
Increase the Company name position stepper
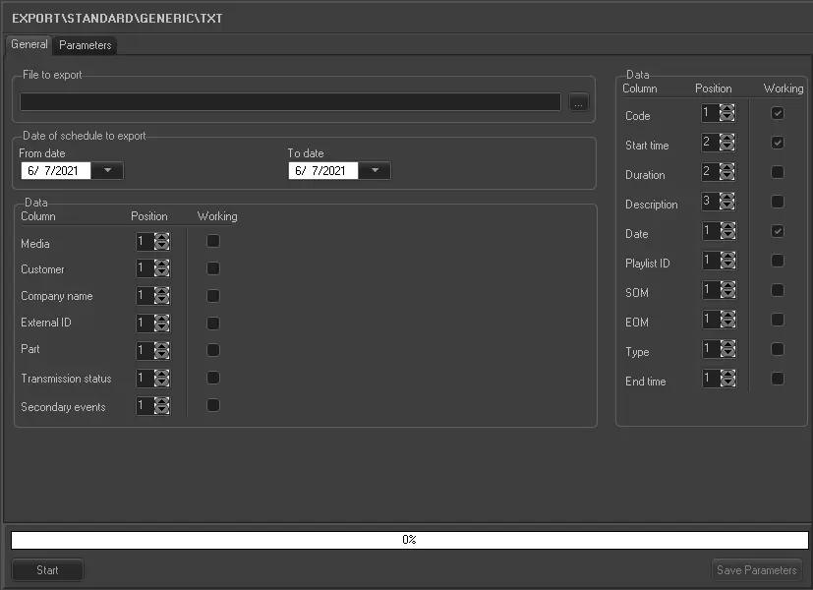tap(162, 290)
